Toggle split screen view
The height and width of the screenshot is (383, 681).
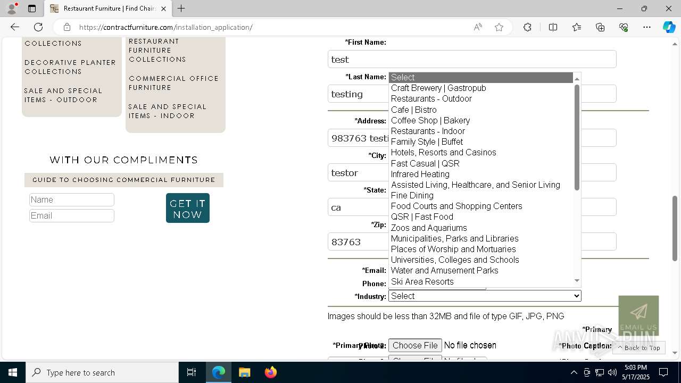click(553, 27)
